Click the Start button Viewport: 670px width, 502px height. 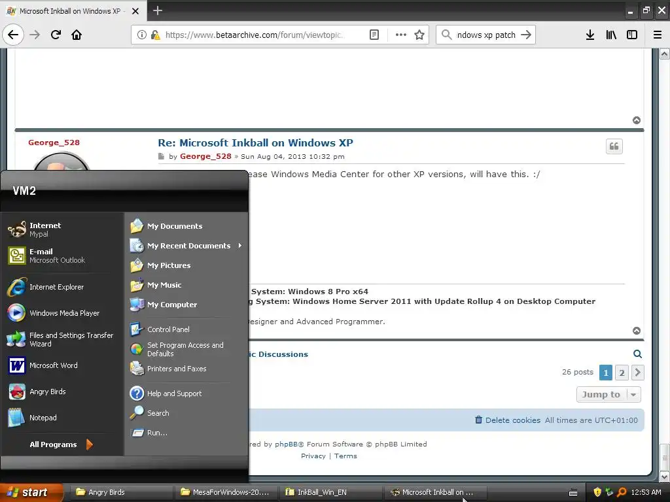[31, 492]
